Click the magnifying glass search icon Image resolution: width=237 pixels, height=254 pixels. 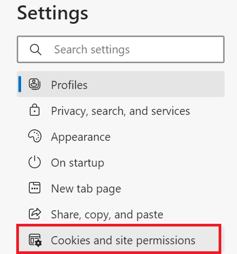[36, 50]
